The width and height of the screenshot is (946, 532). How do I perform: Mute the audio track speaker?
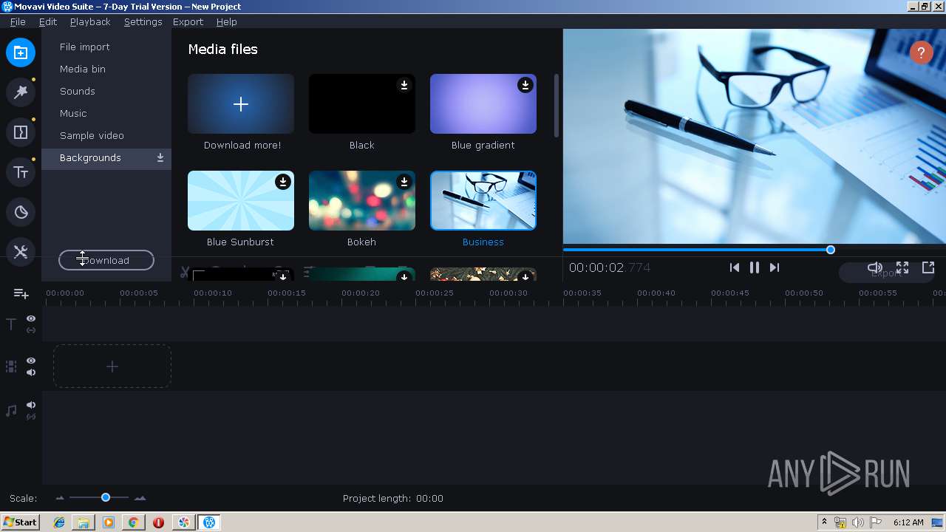click(x=31, y=405)
